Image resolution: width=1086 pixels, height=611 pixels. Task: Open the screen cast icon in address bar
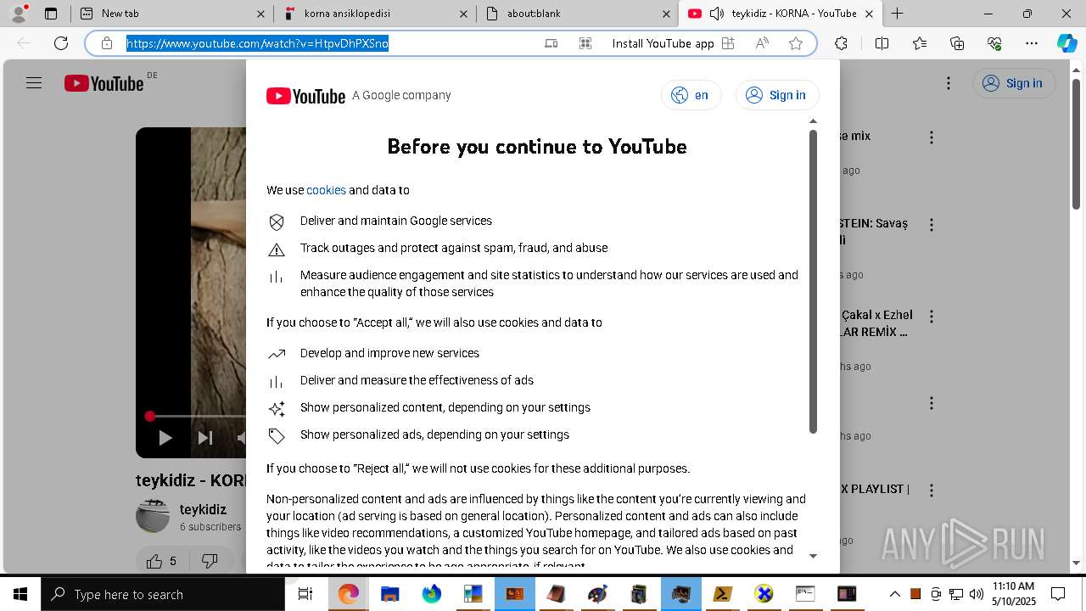click(x=551, y=43)
